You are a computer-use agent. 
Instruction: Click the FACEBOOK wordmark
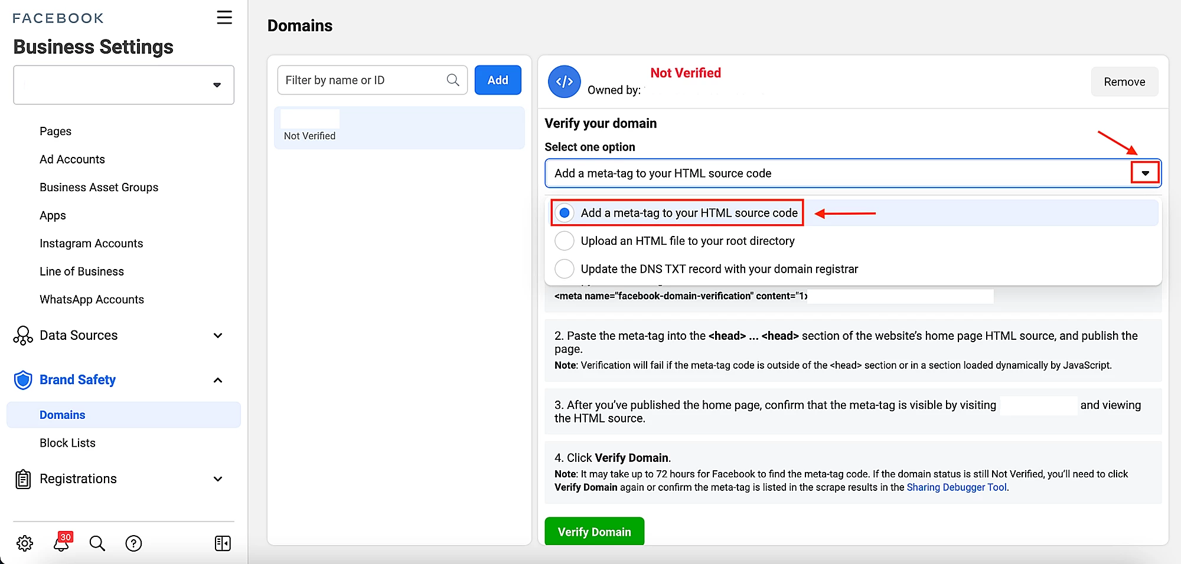tap(58, 18)
